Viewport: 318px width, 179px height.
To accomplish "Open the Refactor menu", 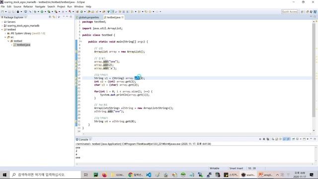I will coord(28,6).
